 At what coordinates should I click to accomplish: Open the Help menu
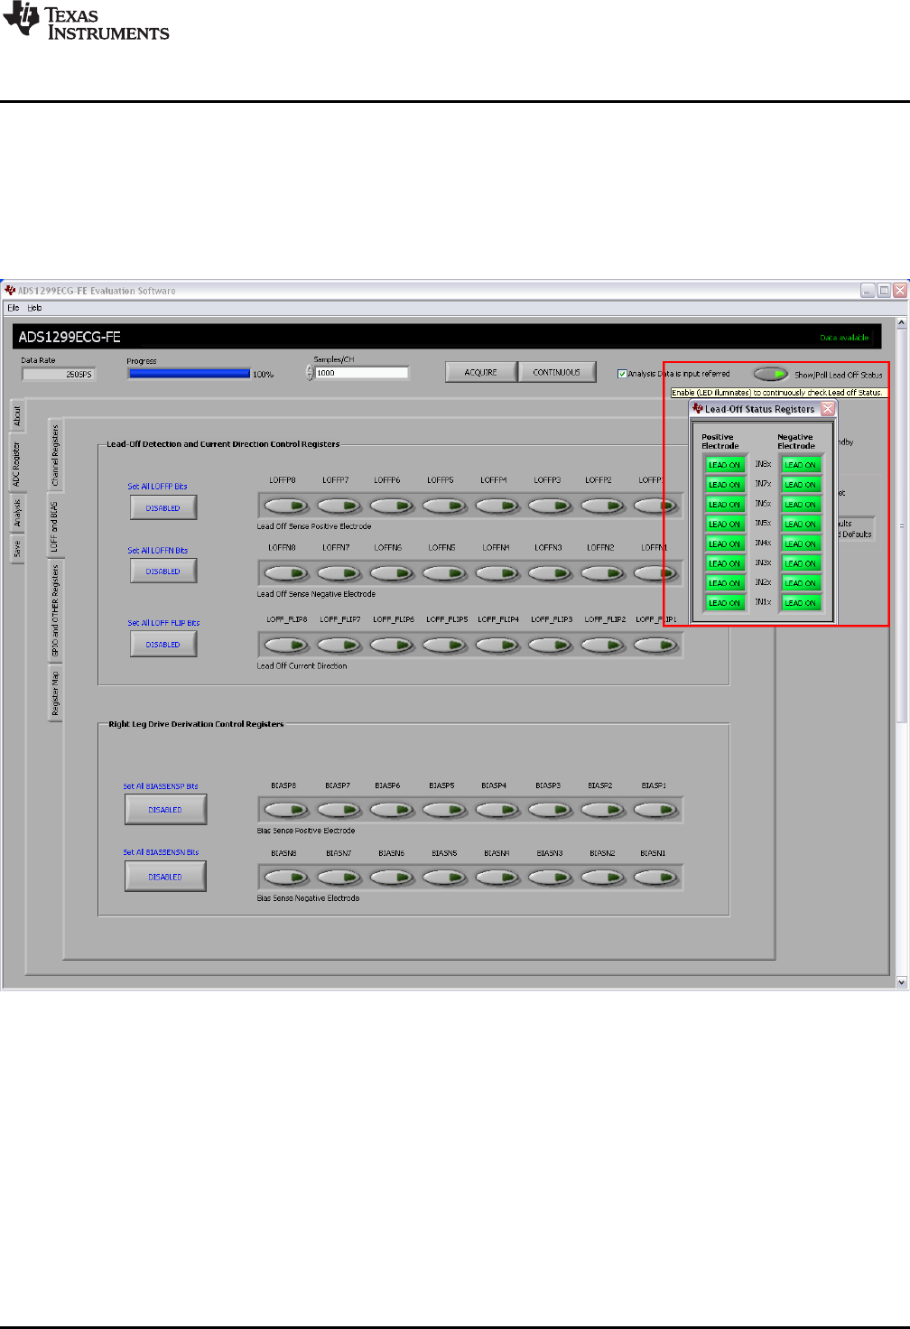click(x=34, y=308)
